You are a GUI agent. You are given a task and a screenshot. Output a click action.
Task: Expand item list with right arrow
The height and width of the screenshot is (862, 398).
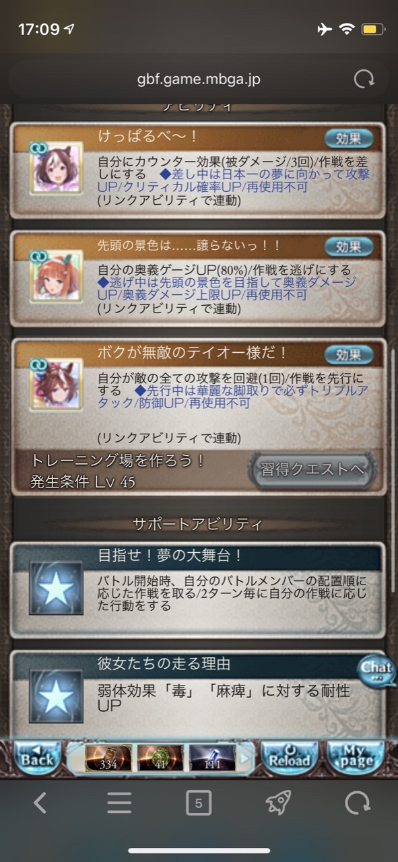click(244, 758)
